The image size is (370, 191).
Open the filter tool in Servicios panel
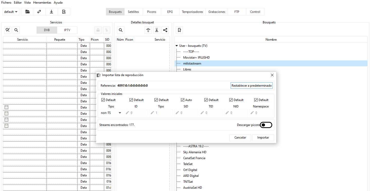8,30
